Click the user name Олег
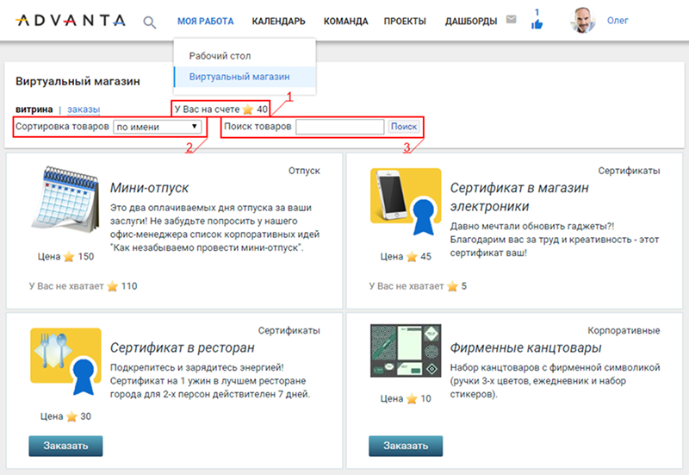Image resolution: width=689 pixels, height=475 pixels. 618,20
